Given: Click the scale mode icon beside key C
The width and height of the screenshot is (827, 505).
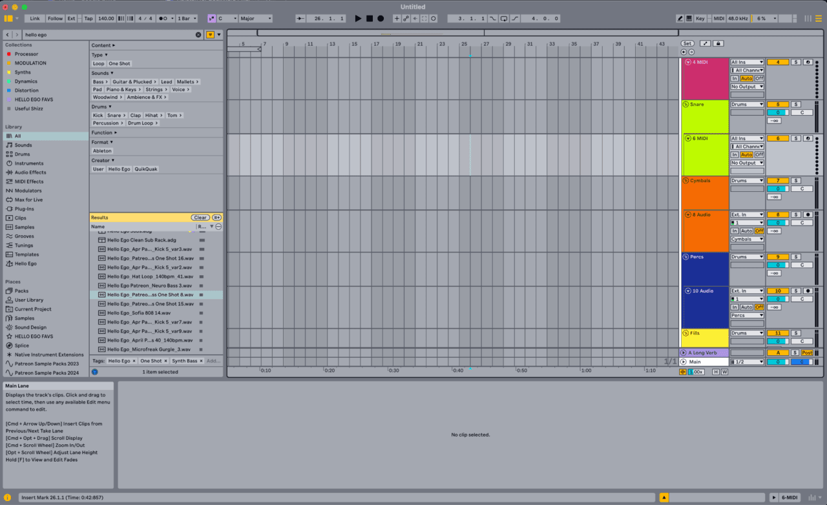Looking at the screenshot, I should [211, 19].
